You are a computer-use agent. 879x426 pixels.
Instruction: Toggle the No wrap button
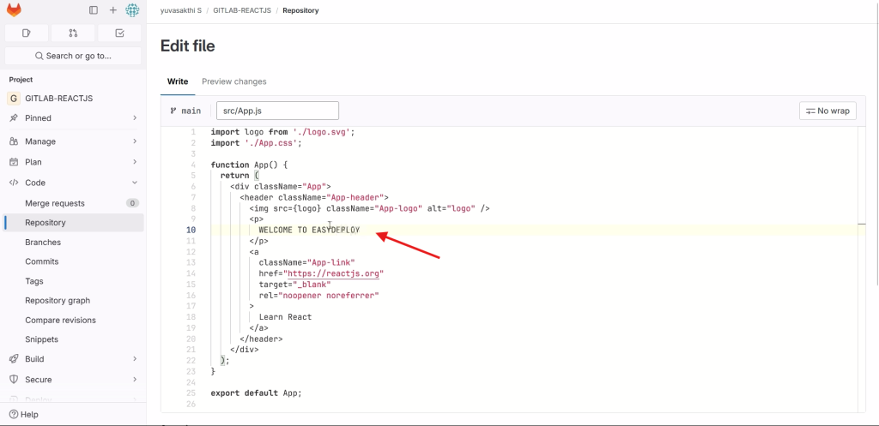pos(827,111)
